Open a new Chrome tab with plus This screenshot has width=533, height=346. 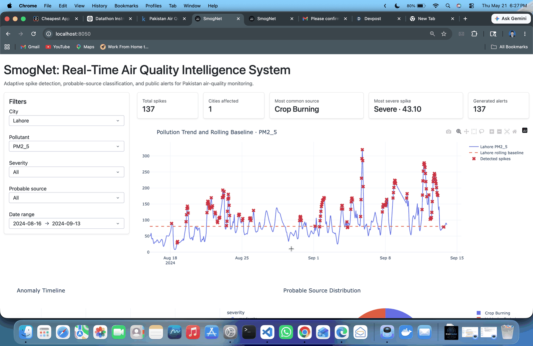[465, 19]
